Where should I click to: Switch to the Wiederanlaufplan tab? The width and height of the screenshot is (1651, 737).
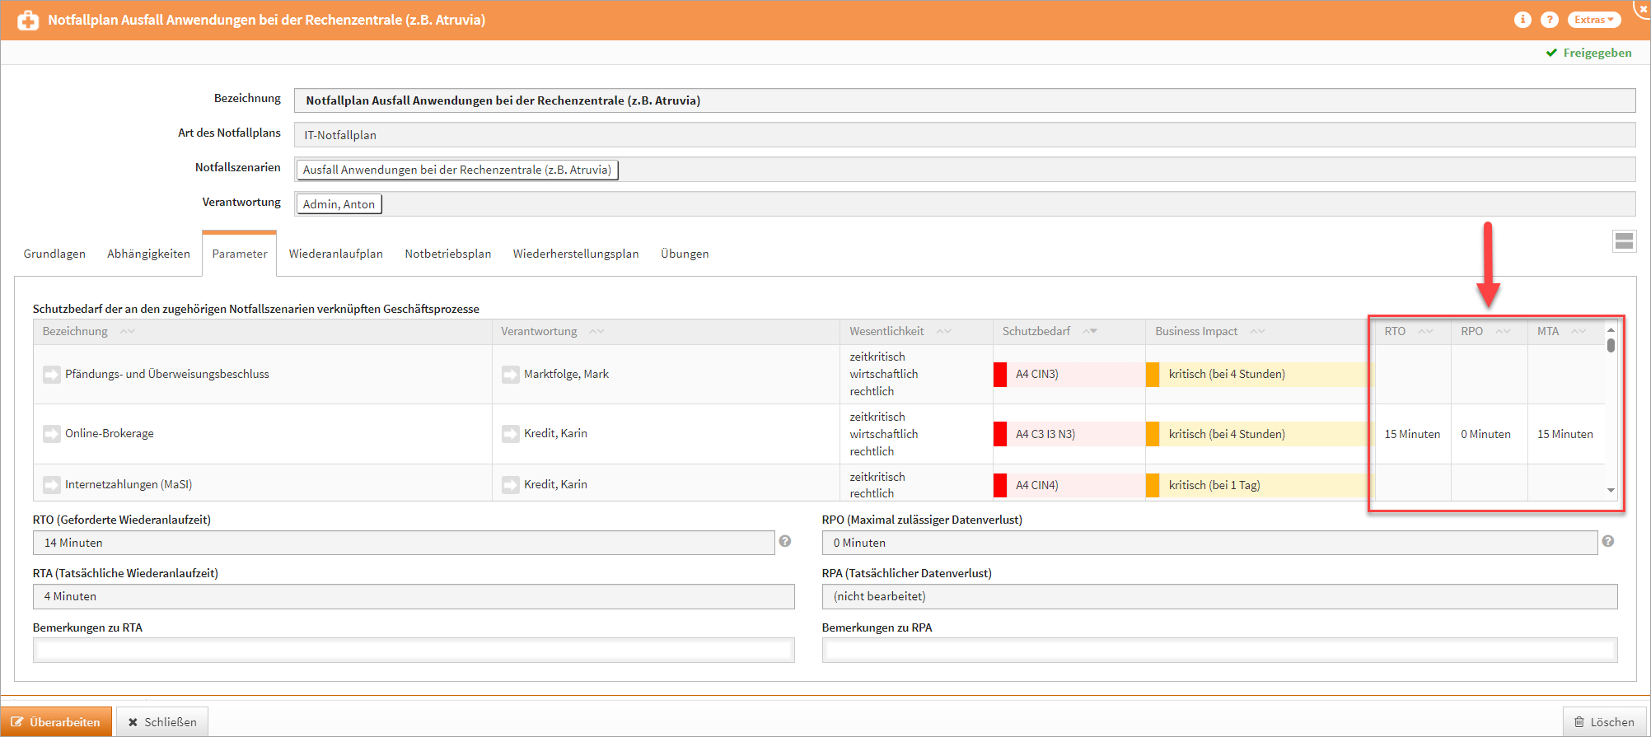(x=335, y=254)
